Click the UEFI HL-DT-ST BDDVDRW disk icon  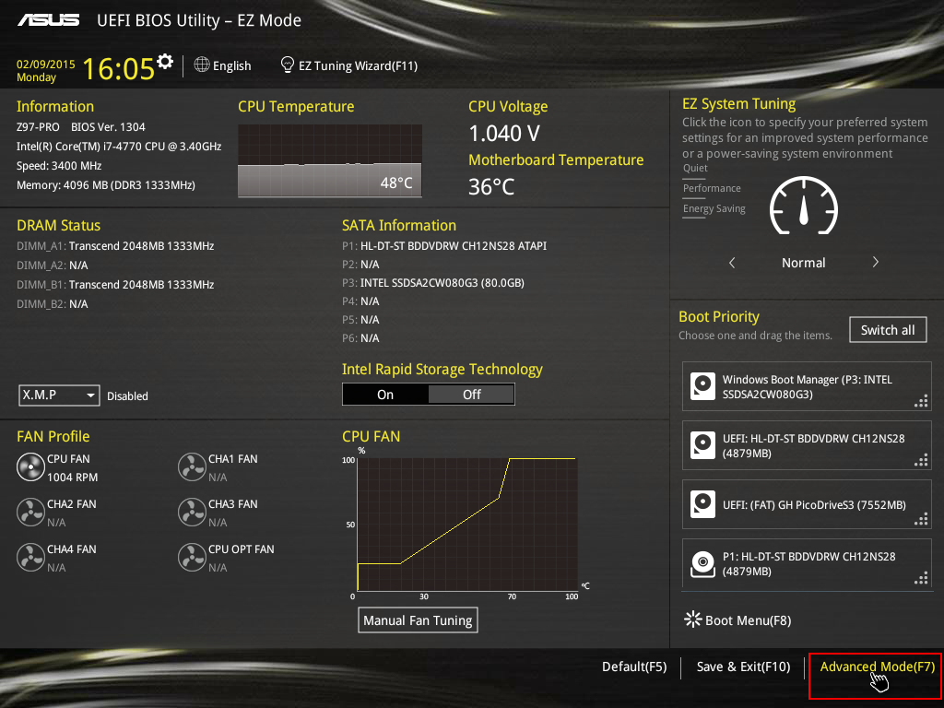point(702,445)
